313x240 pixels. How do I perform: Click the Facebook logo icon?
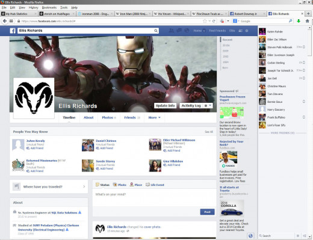pos(13,31)
